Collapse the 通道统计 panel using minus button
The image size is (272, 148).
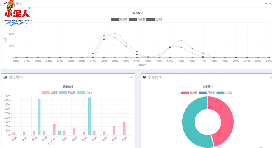(127, 77)
